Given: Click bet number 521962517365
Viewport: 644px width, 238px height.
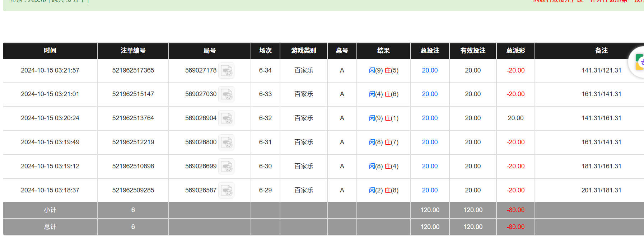Looking at the screenshot, I should click(133, 70).
